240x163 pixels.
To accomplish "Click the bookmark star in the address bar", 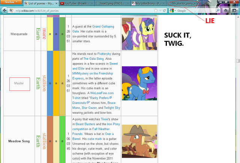I will coord(156,10).
